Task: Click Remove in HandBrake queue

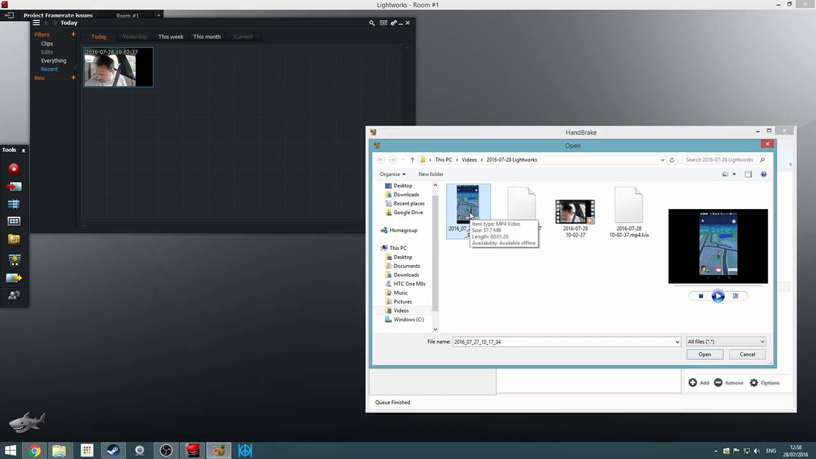Action: click(729, 382)
